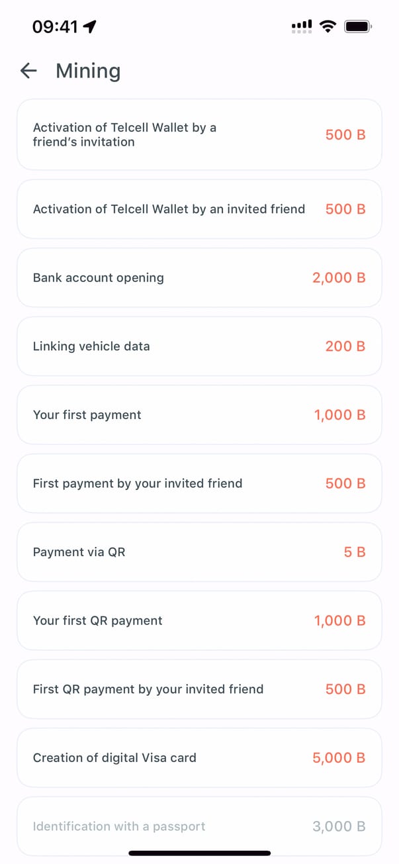Tap the back arrow icon
This screenshot has height=864, width=399.
click(x=28, y=71)
